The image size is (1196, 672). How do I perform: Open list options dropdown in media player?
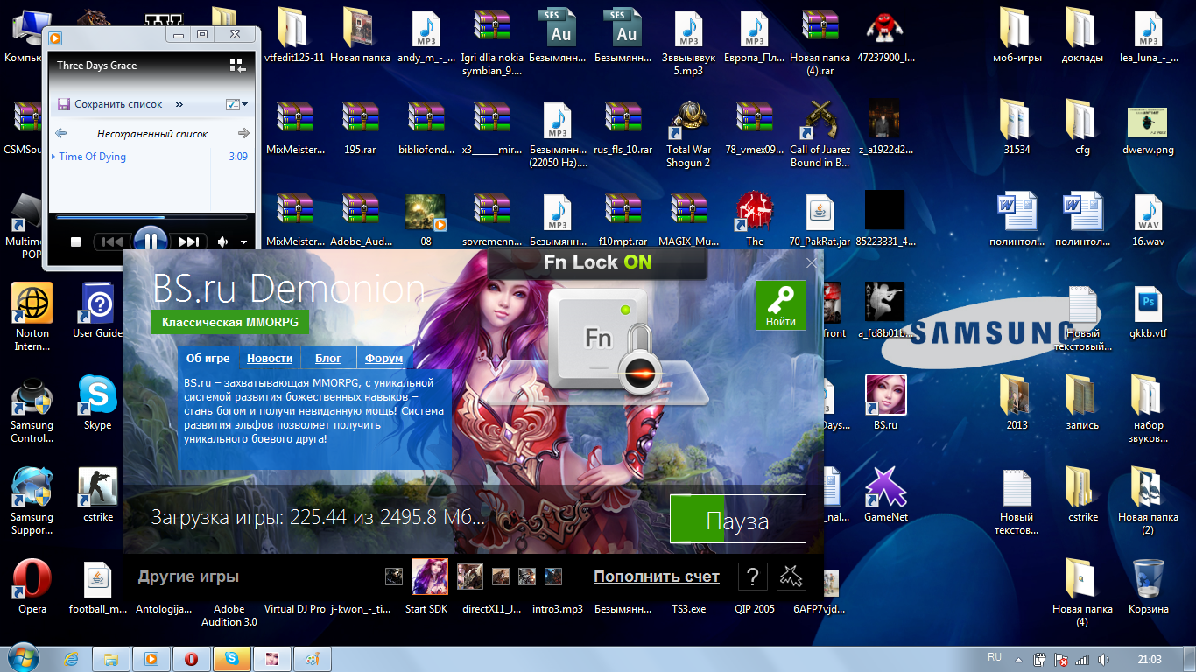tap(236, 104)
